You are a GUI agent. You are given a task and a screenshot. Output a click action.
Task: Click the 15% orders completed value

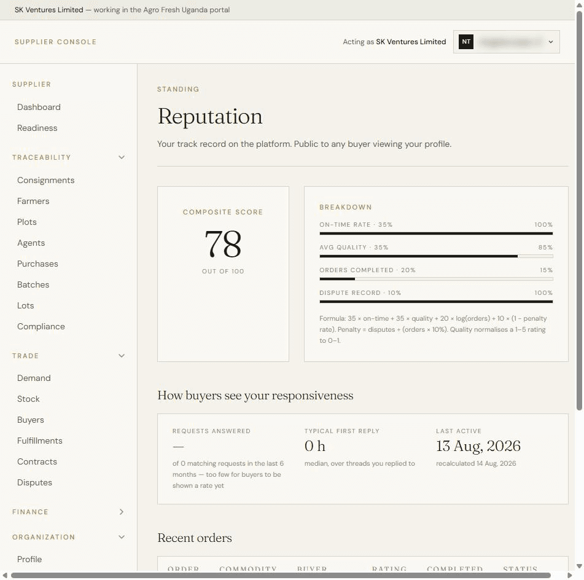tap(546, 270)
